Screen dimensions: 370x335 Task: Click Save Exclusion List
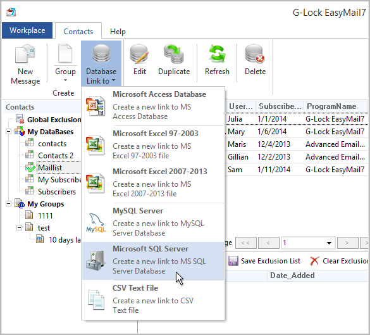pos(264,261)
